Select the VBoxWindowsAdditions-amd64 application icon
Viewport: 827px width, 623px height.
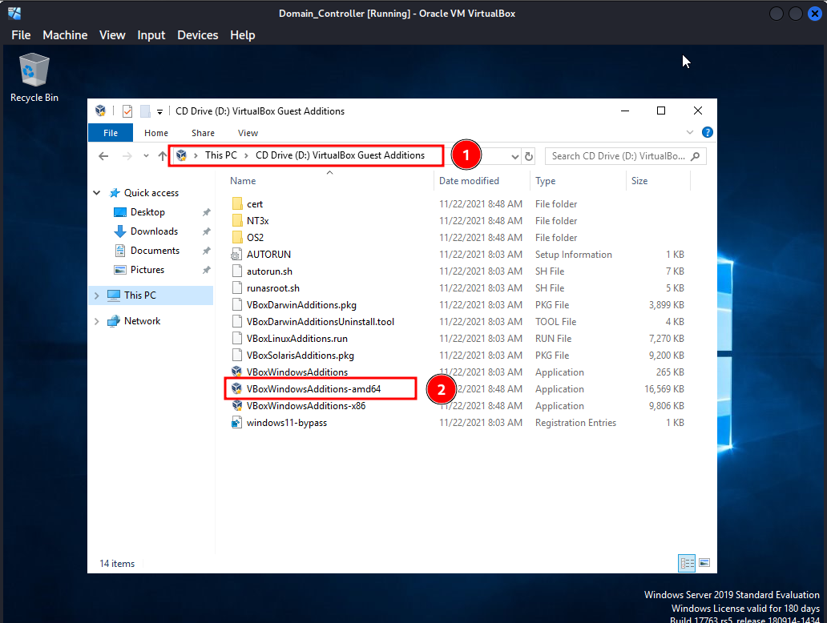pyautogui.click(x=237, y=389)
